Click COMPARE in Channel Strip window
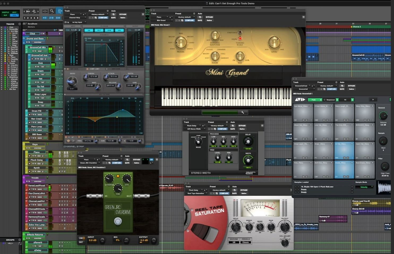Image resolution: width=394 pixels, height=254 pixels. click(x=103, y=18)
